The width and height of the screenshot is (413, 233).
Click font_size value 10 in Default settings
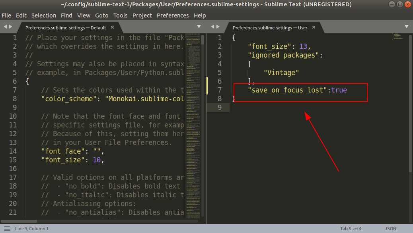97,160
